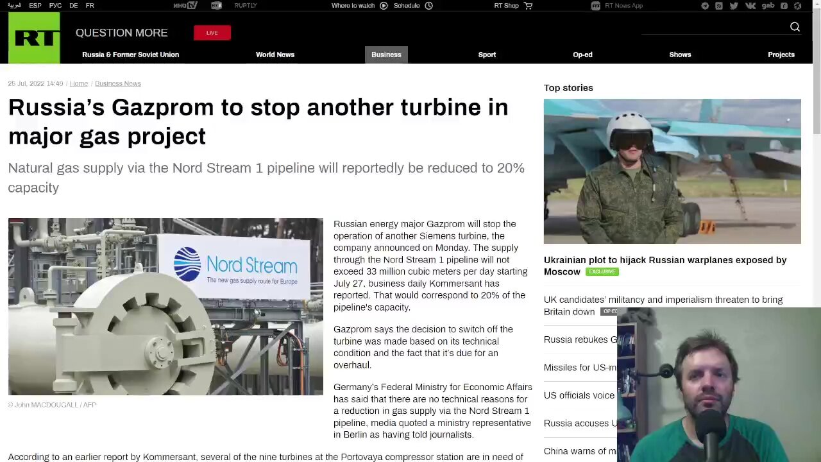Click the RT News App icon
This screenshot has width=821, height=462.
pyautogui.click(x=596, y=6)
